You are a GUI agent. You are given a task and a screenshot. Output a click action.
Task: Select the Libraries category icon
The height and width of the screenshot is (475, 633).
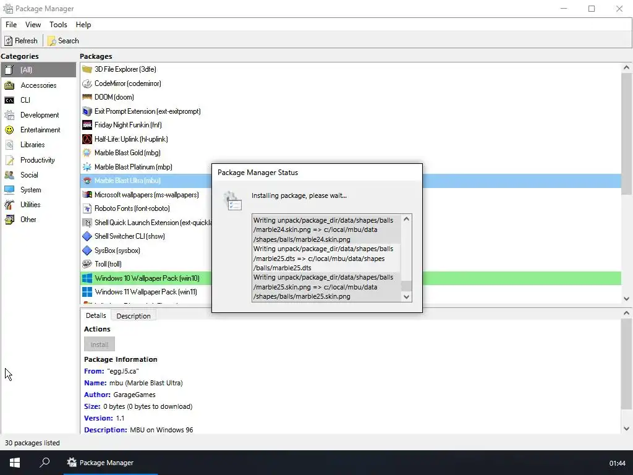tap(9, 145)
